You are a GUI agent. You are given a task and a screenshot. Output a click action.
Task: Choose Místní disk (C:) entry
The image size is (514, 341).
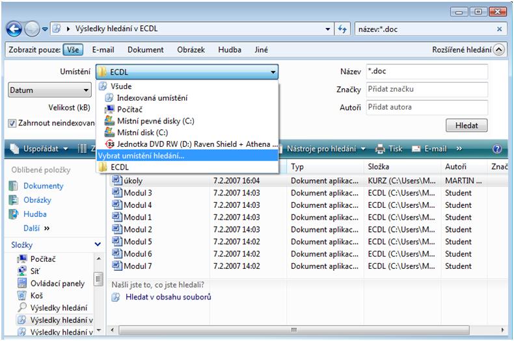point(187,133)
